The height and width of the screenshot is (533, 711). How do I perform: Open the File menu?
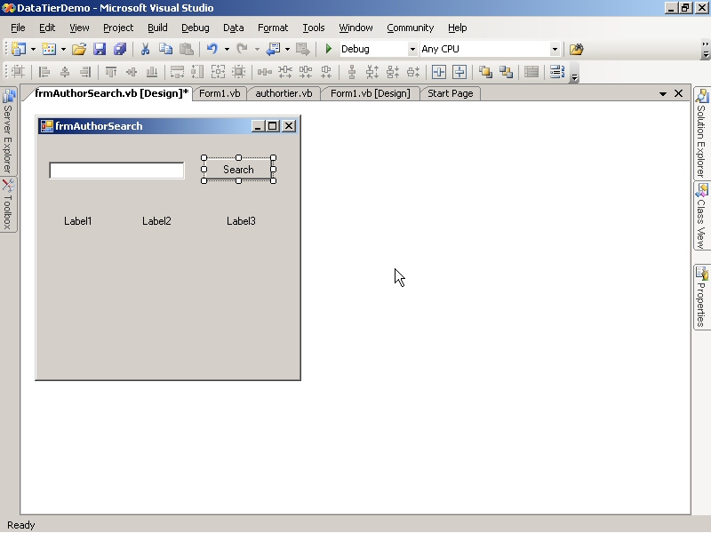tap(18, 28)
